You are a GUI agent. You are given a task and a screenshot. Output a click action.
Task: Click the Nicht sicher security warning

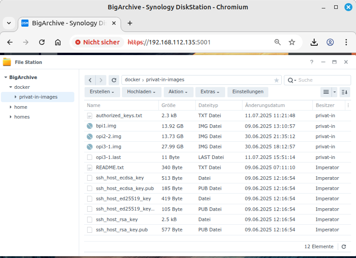point(97,42)
